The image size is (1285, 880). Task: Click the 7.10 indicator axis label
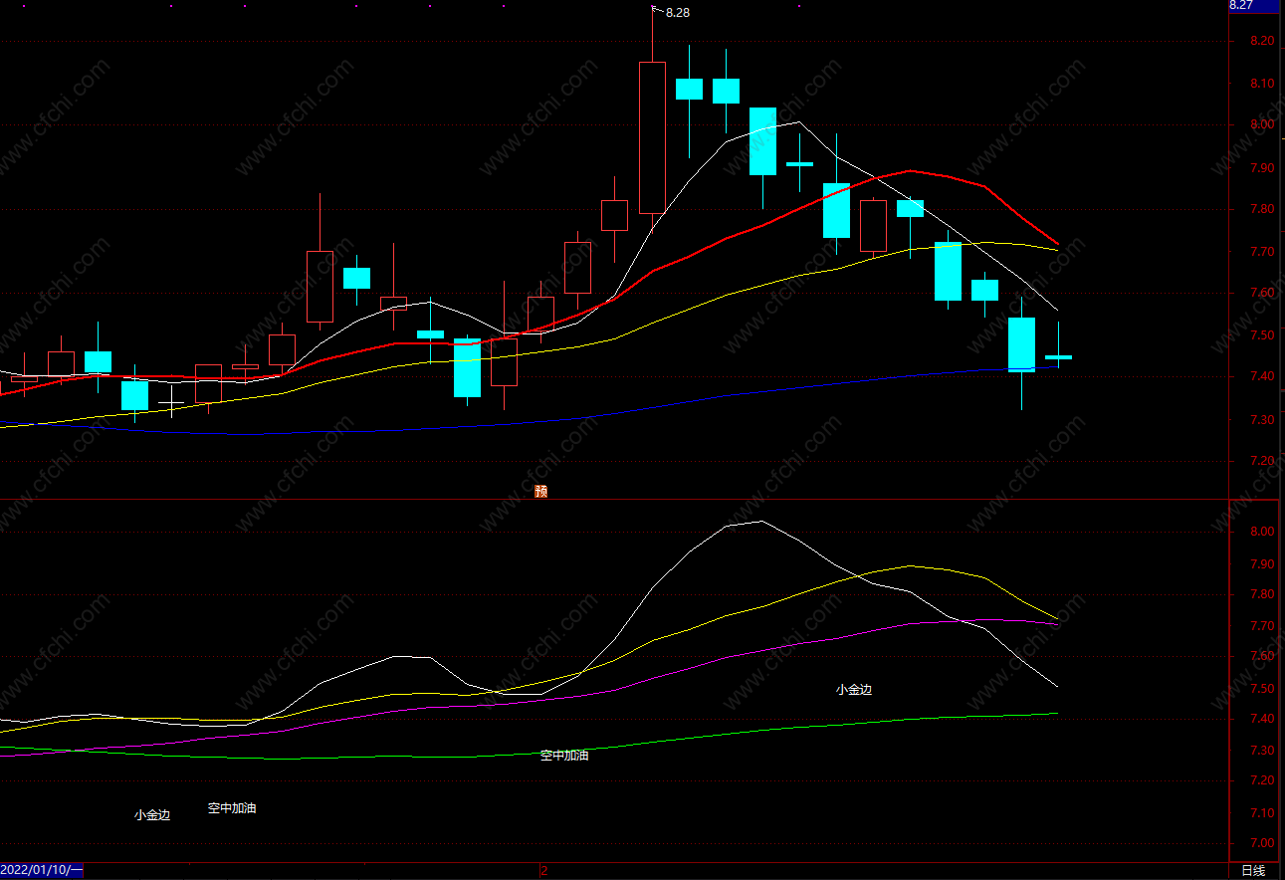pyautogui.click(x=1262, y=813)
